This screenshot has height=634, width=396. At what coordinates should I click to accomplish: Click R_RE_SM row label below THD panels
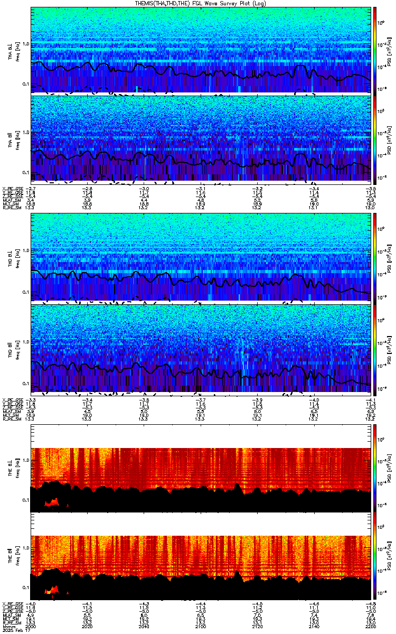[12, 419]
